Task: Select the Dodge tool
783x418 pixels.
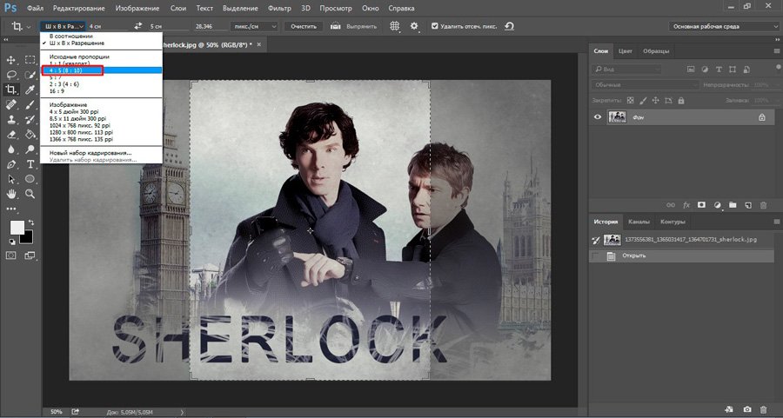Action: [x=30, y=149]
